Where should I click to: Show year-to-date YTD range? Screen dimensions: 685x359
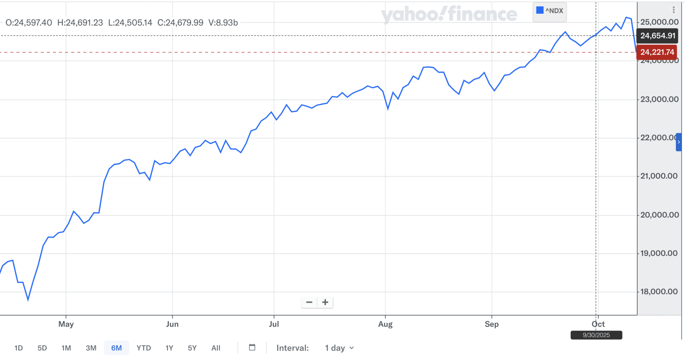[144, 348]
